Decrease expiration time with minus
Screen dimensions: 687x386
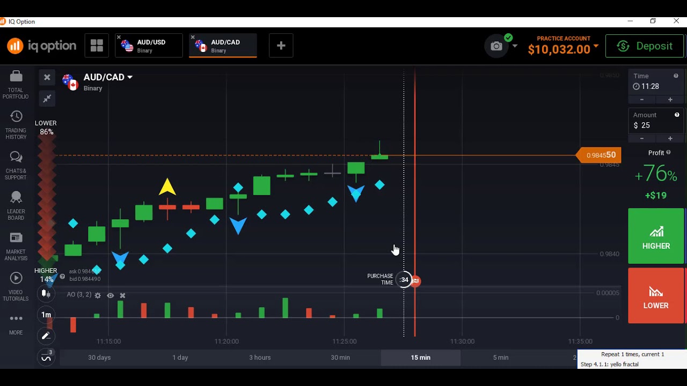click(x=642, y=100)
